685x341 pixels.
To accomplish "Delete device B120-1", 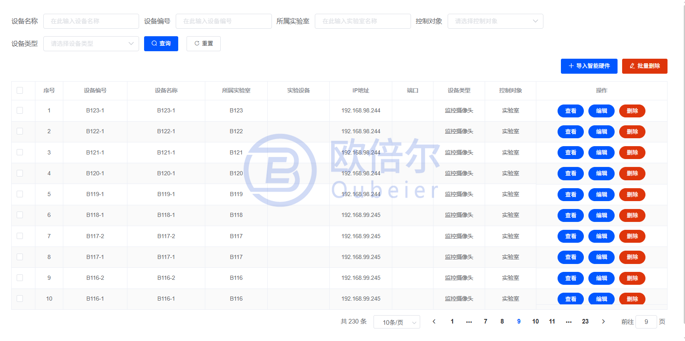I will 632,174.
